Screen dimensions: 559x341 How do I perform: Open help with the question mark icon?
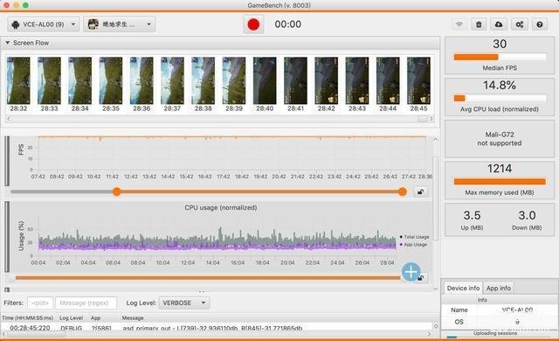click(x=540, y=24)
